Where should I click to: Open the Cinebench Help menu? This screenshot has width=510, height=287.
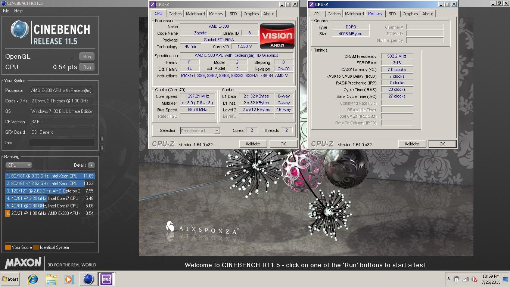click(x=18, y=11)
